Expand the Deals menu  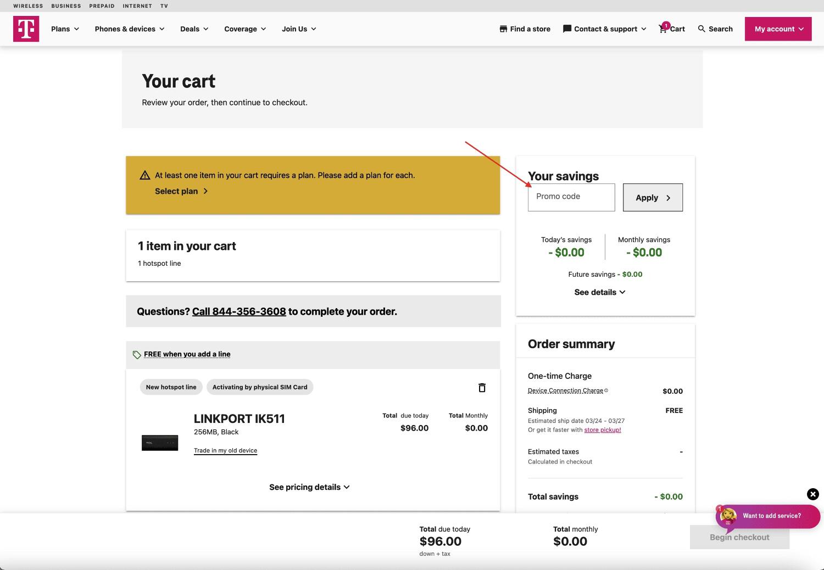coord(194,29)
